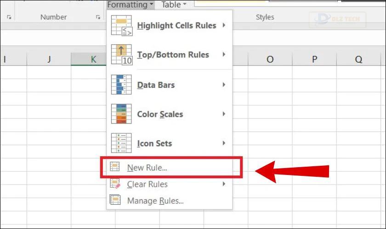
Task: Click the Color Scales icon
Action: tap(121, 114)
